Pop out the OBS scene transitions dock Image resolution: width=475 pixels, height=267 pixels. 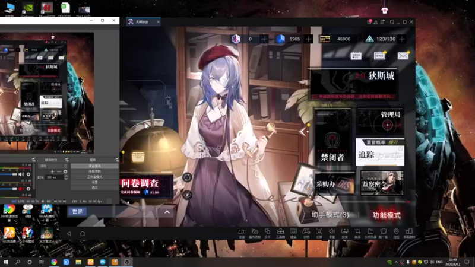(x=66, y=160)
